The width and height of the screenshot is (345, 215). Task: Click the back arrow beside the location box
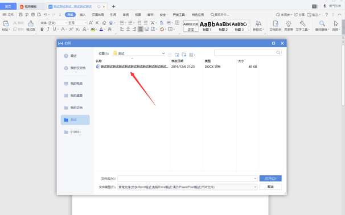170,55
